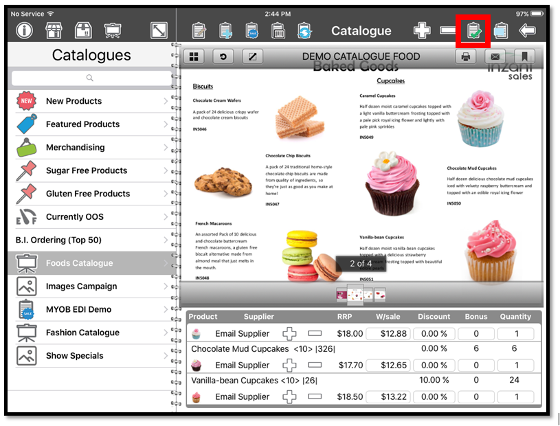Edit the $12.65 wholesale price field
The width and height of the screenshot is (560, 426).
388,366
